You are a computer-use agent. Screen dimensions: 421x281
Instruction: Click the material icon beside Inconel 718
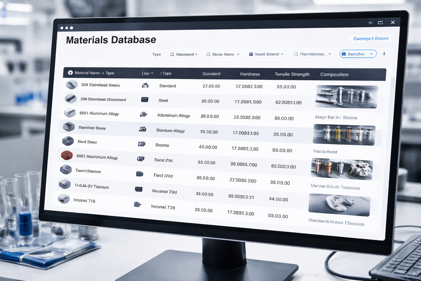64,199
